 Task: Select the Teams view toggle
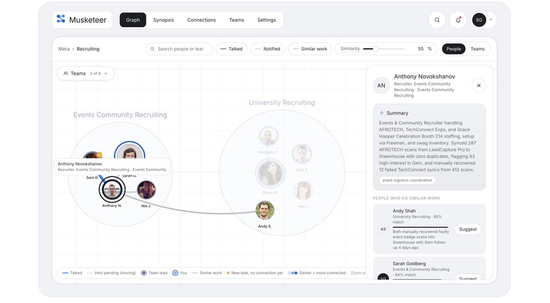pos(478,49)
